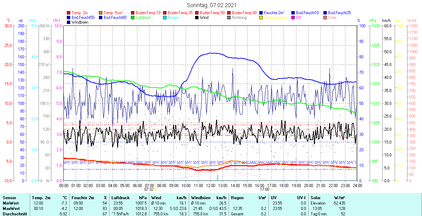Image resolution: width=422 pixels, height=216 pixels.
Task: Click the Solar legend label
Action: tap(332, 18)
